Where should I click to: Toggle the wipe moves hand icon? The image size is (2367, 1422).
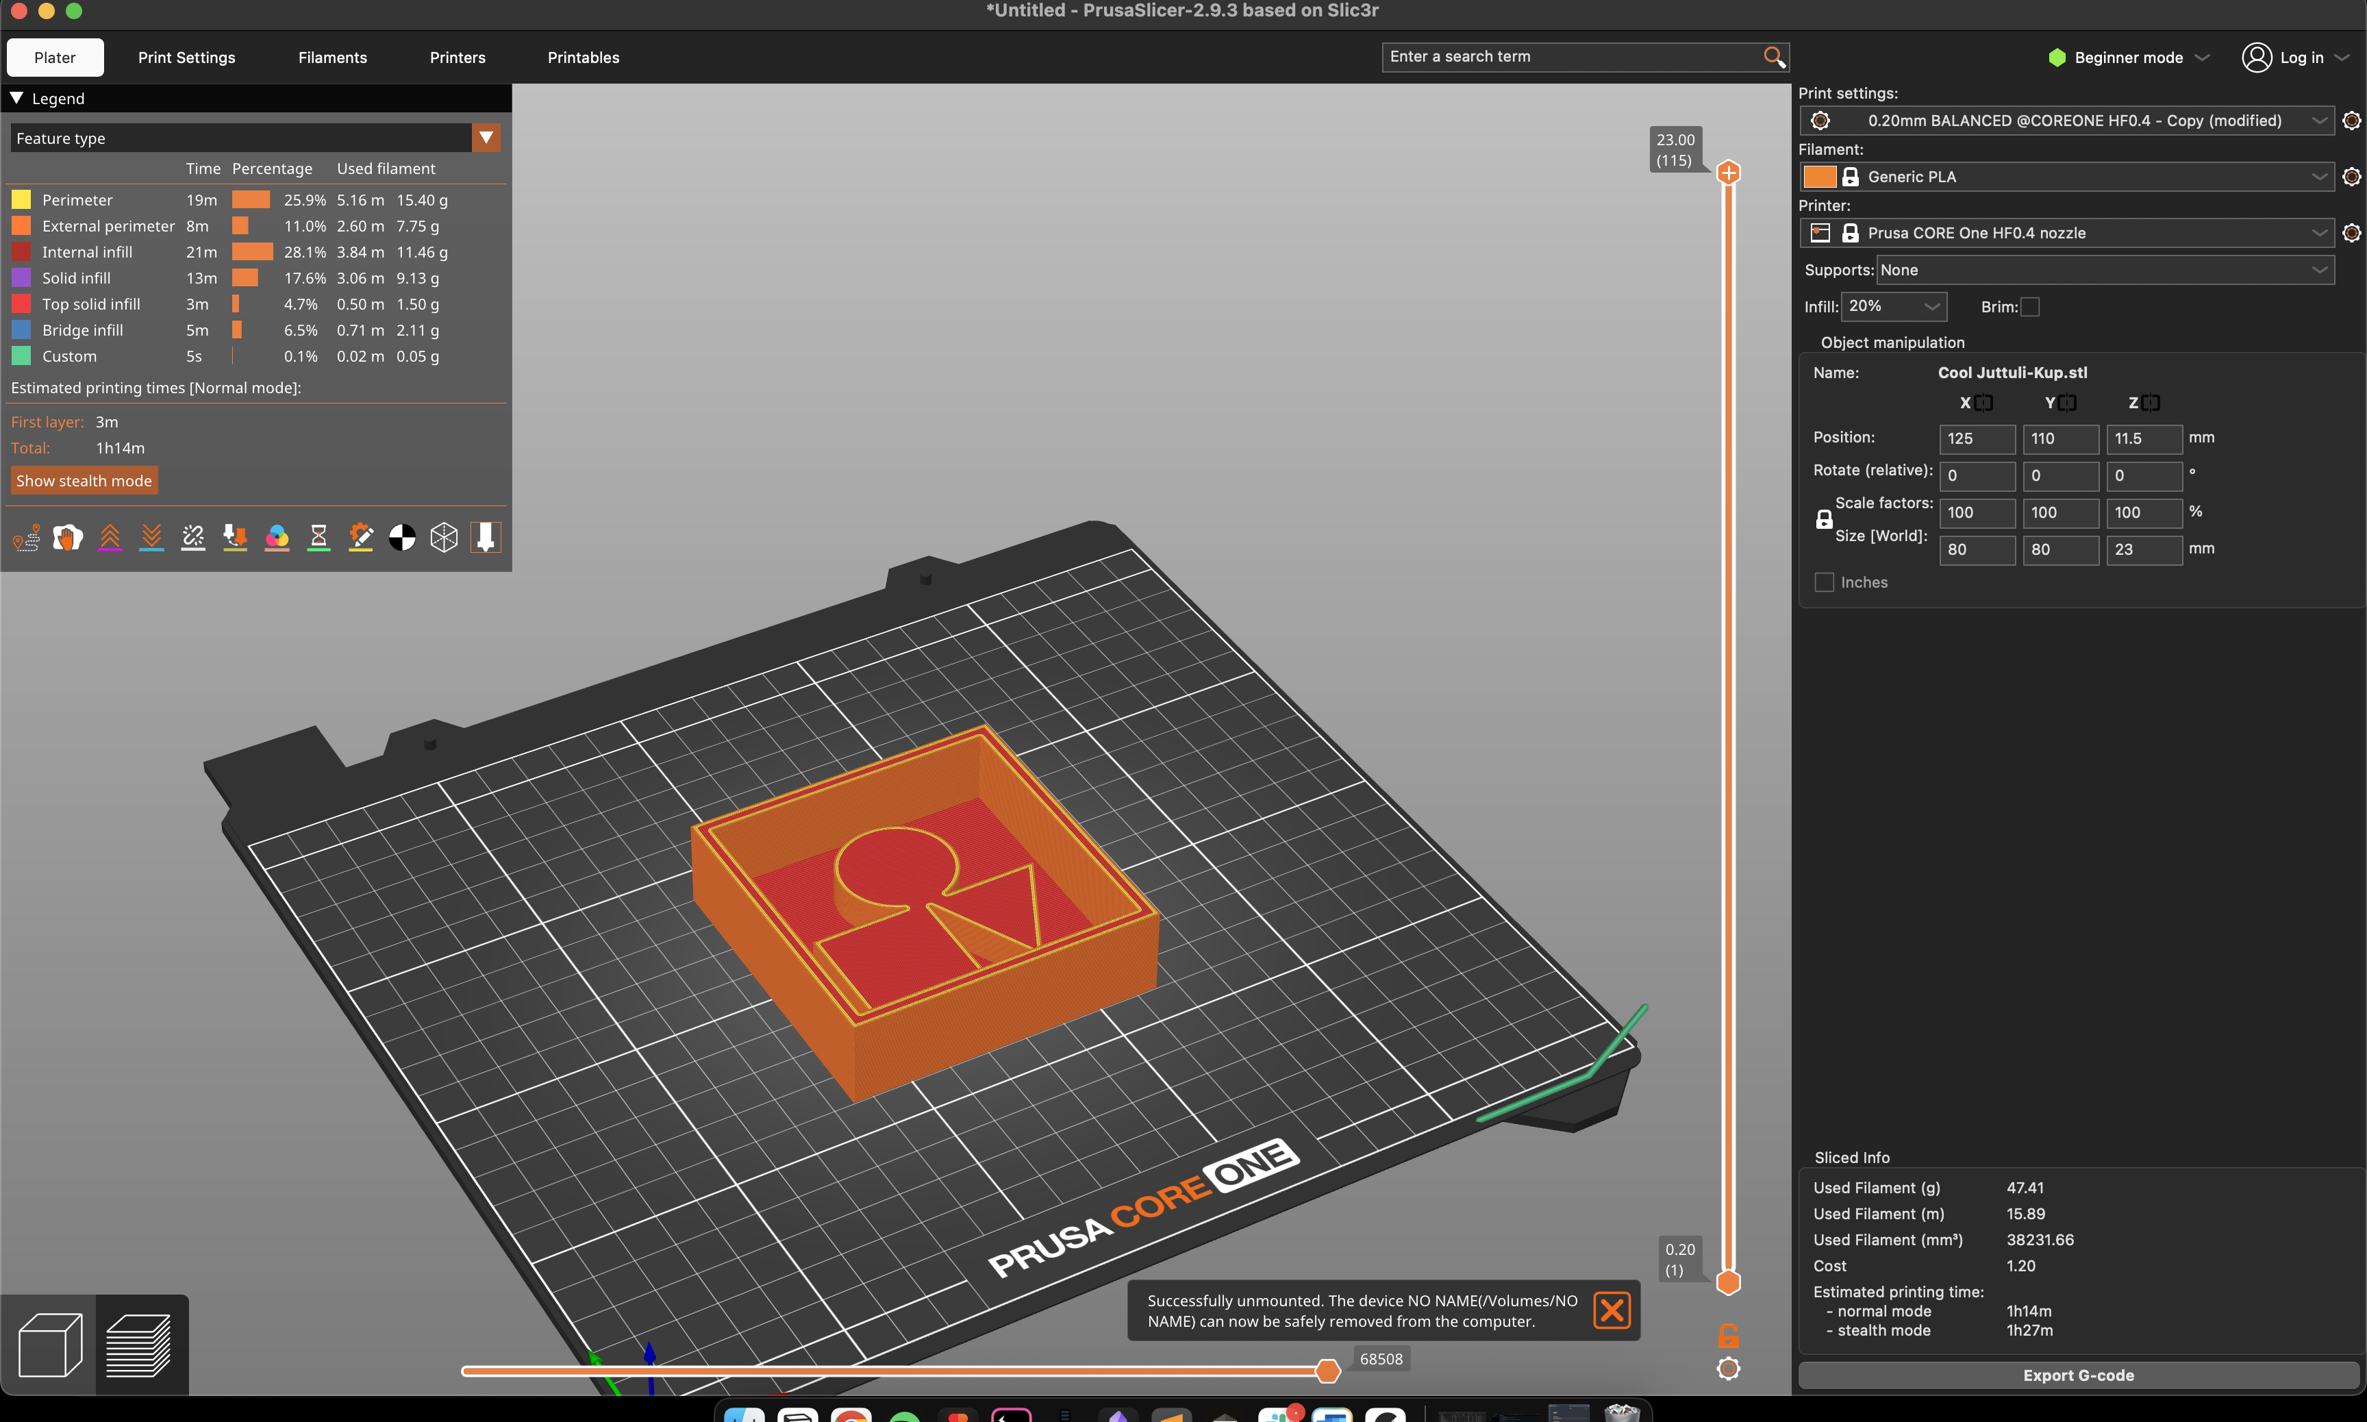click(68, 538)
